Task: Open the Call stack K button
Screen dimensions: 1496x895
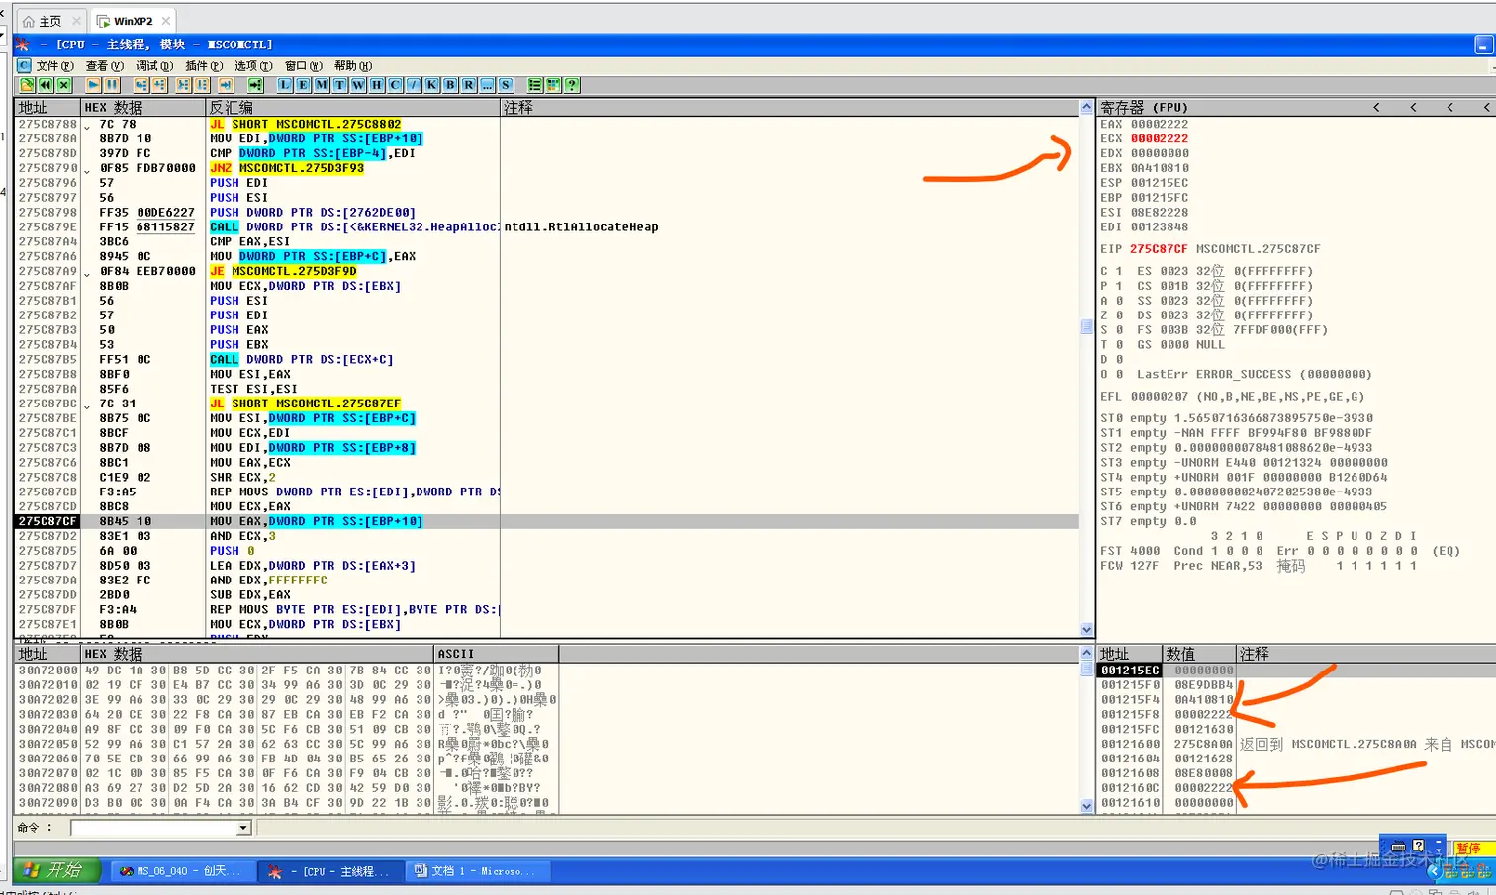Action: pos(431,85)
